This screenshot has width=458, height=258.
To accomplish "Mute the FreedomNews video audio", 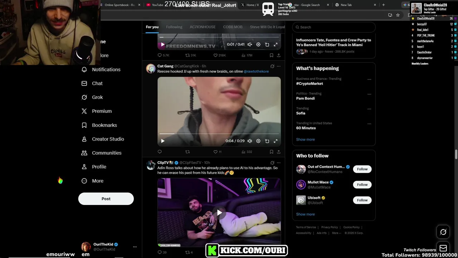I will point(250,44).
